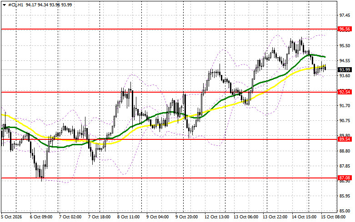Click the 94.55 price scale value
The width and height of the screenshot is (355, 222).
tap(345, 60)
